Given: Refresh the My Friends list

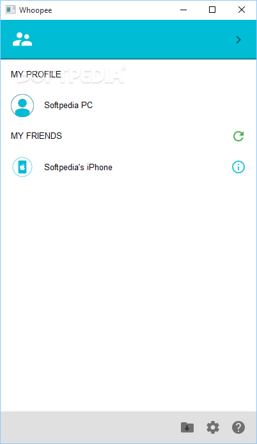Looking at the screenshot, I should pyautogui.click(x=238, y=136).
